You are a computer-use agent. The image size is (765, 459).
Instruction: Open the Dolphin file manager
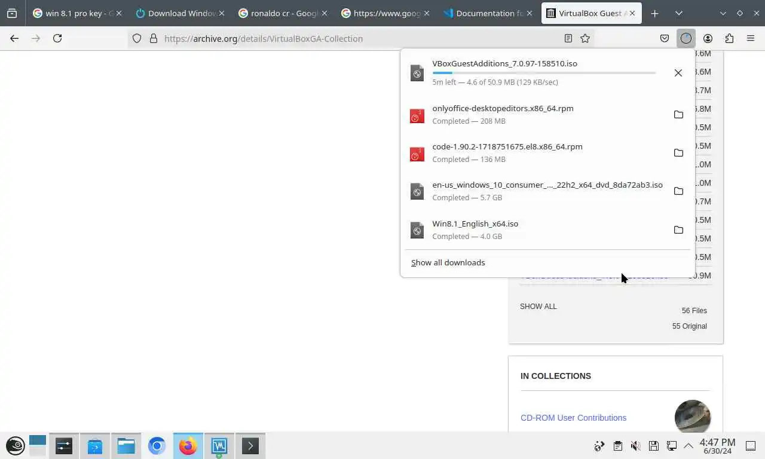coord(126,446)
